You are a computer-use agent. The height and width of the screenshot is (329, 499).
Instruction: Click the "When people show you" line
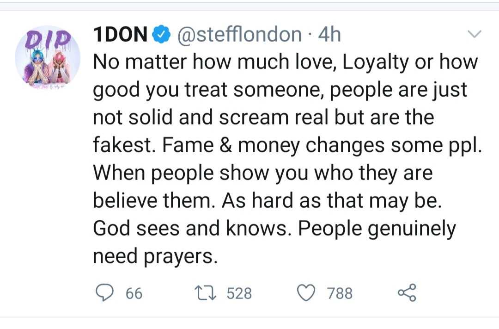[262, 173]
